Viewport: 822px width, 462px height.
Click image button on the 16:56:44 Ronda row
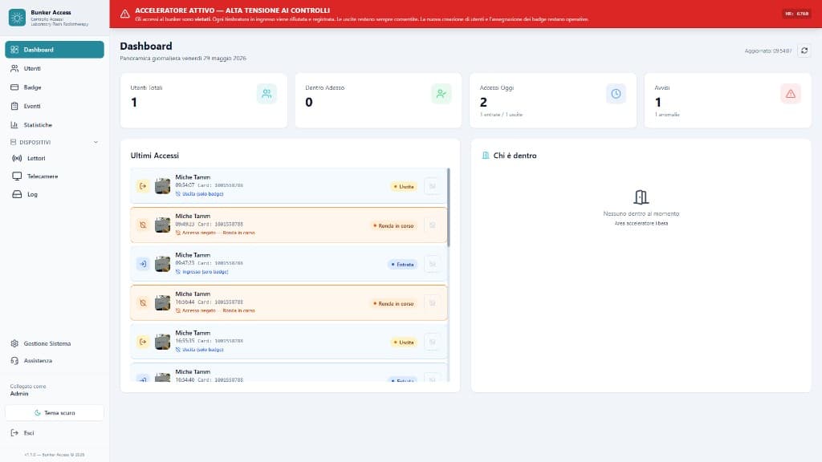[x=432, y=302]
